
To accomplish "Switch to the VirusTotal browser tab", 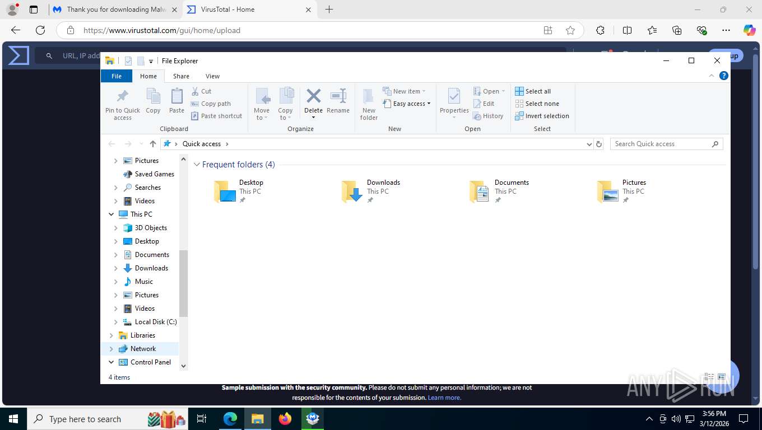I will (249, 10).
